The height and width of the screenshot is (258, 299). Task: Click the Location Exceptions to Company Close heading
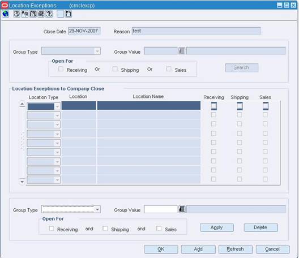[x=58, y=89]
